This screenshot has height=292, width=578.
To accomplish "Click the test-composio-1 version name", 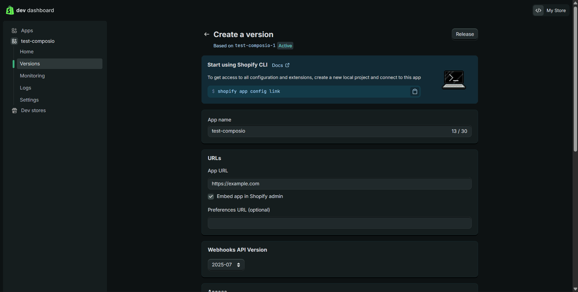I will (255, 46).
